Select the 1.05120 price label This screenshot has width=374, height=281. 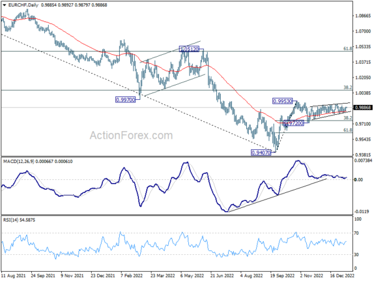[x=189, y=49]
